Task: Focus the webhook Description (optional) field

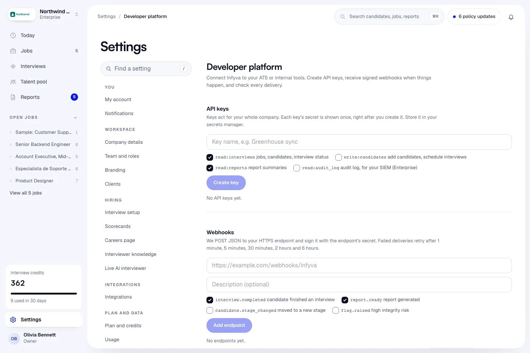Action: coord(359,285)
